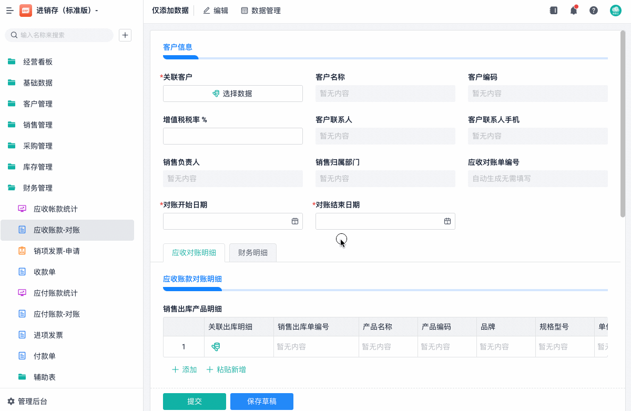Click the 提交 button

tap(195, 402)
